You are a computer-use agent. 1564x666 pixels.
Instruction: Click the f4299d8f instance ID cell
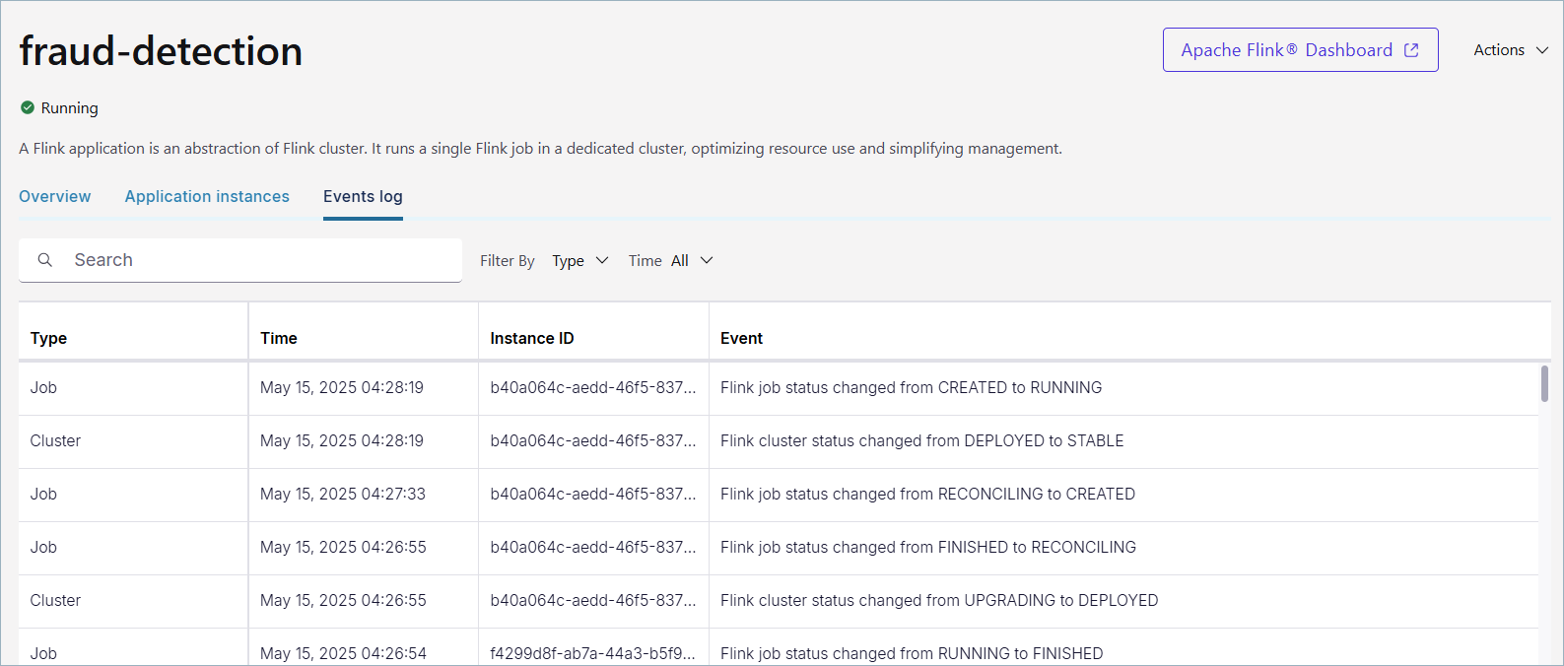592,653
